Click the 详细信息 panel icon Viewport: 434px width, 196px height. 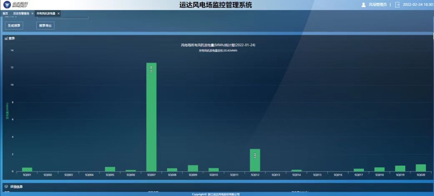pyautogui.click(x=6, y=186)
